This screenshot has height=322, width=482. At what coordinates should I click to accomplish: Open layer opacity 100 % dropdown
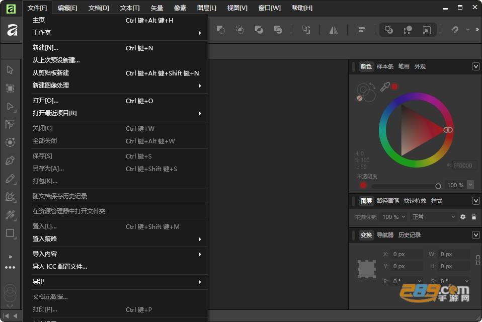click(393, 217)
